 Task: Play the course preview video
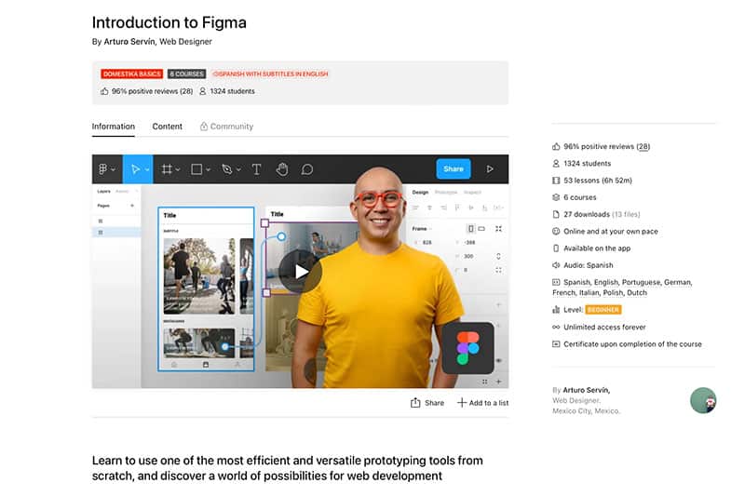(x=300, y=272)
